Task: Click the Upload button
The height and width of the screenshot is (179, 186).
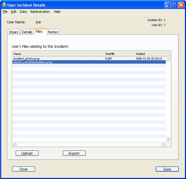Action: [27, 153]
